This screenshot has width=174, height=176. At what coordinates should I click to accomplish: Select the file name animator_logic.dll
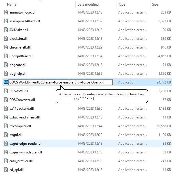[x=23, y=12]
